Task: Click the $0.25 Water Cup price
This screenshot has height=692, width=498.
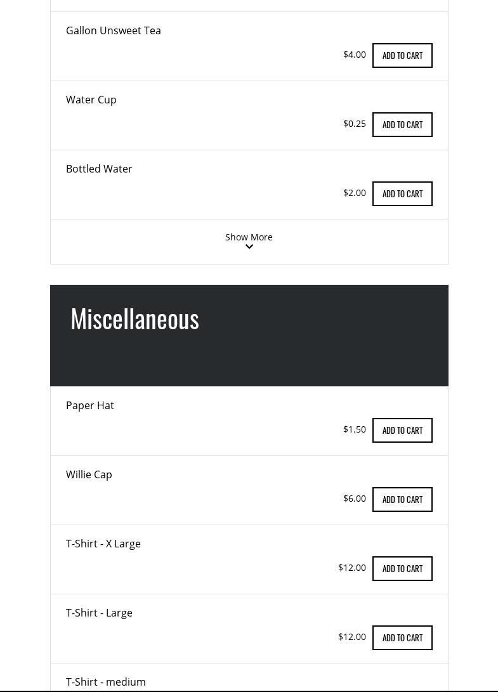Action: coord(355,124)
